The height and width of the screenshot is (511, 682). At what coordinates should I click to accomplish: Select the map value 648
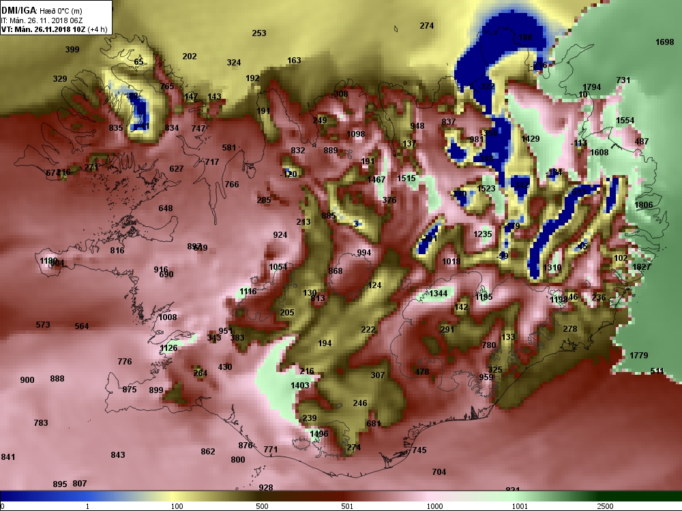(x=166, y=208)
